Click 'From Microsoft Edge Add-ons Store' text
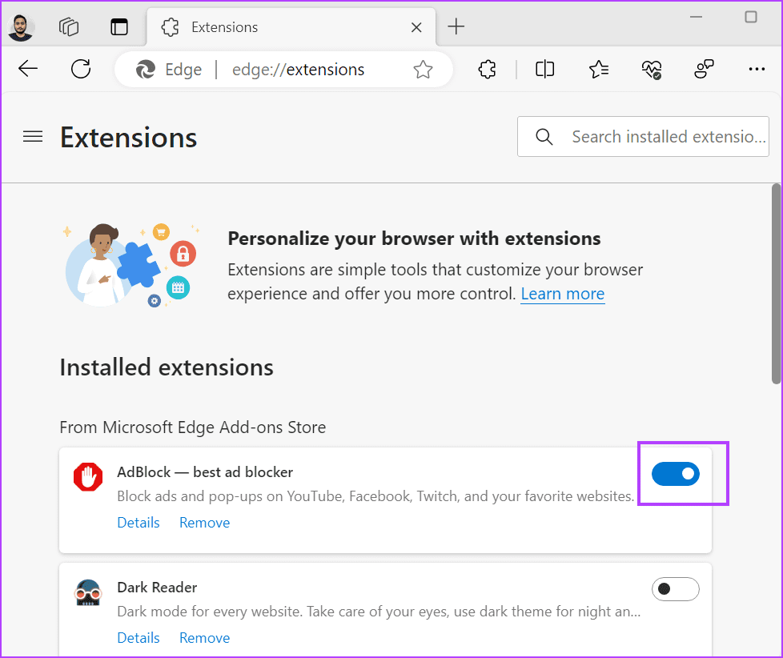The height and width of the screenshot is (658, 783). pos(193,427)
